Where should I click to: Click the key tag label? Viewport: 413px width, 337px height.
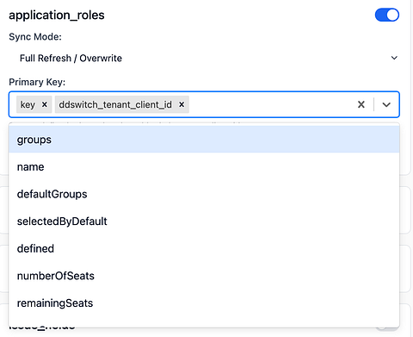pos(28,104)
